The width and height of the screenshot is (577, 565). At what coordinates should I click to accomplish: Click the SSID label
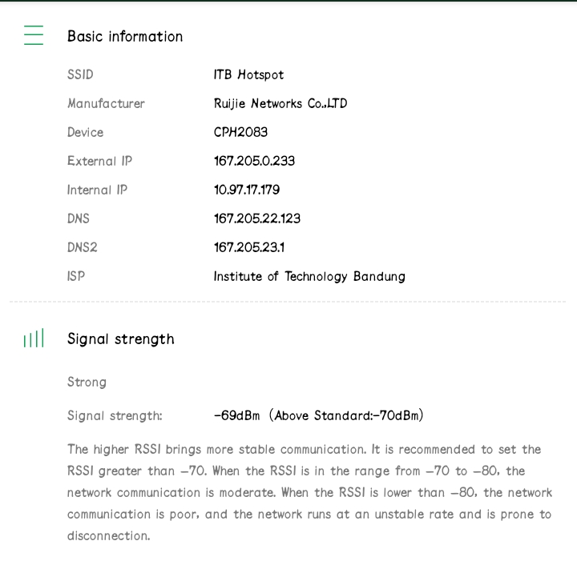80,74
